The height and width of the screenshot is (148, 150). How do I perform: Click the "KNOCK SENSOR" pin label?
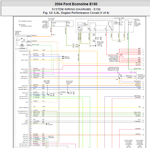(23, 107)
